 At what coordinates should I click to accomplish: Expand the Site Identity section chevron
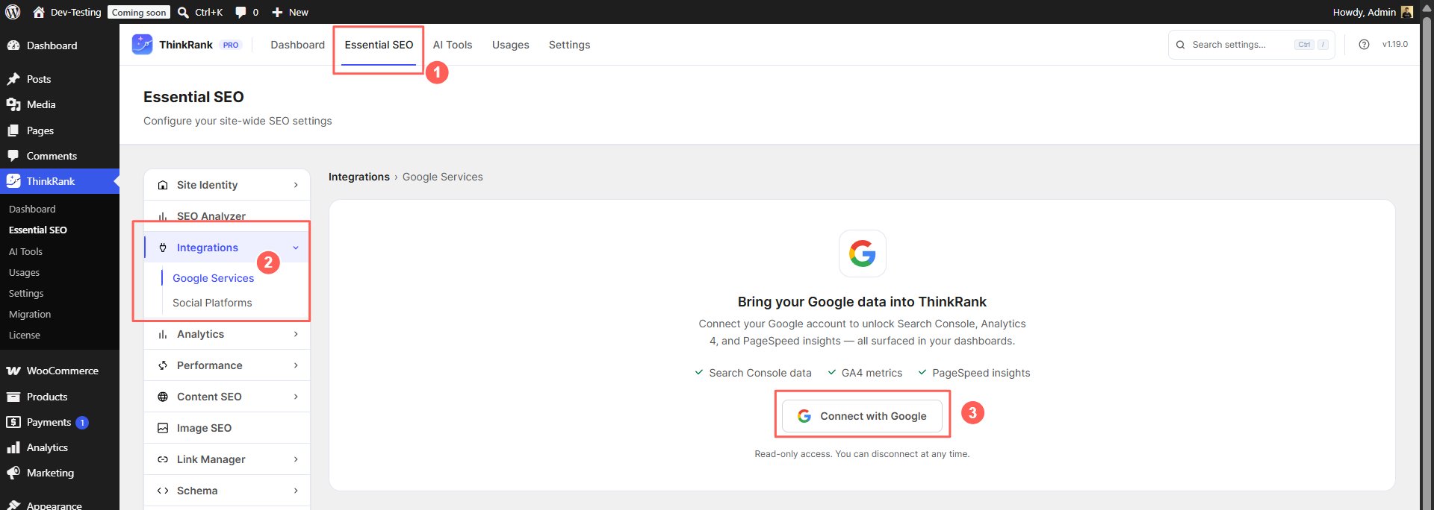(296, 185)
